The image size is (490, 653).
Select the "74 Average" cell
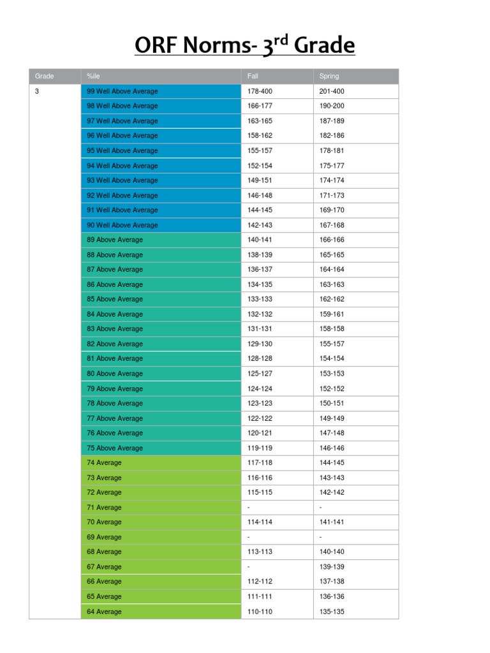[x=104, y=463]
